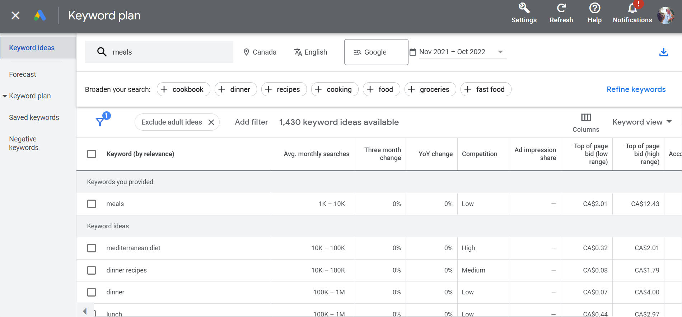
Task: Click the user profile avatar
Action: [x=665, y=15]
